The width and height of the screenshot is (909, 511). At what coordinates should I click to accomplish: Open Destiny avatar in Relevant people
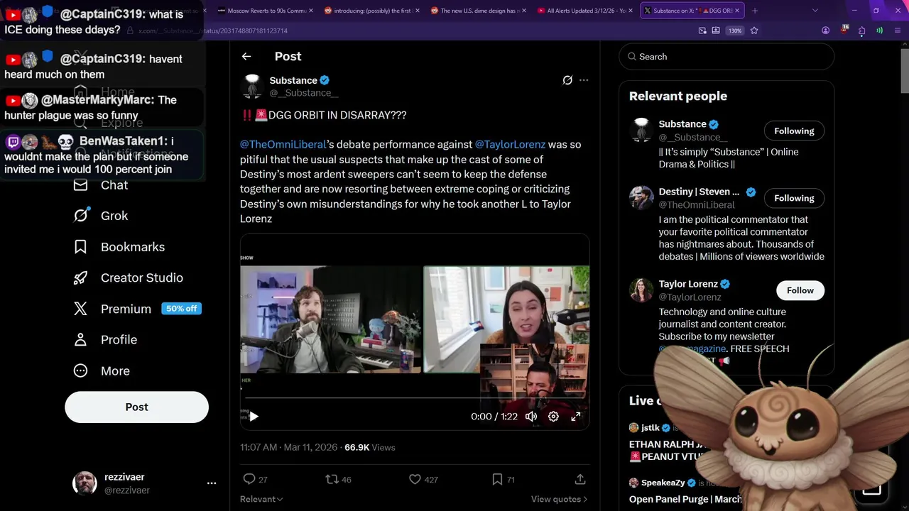641,198
